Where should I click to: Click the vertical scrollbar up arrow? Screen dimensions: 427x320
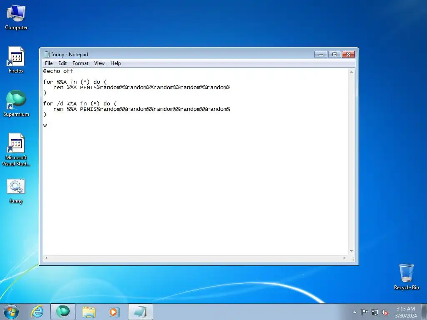(x=352, y=72)
